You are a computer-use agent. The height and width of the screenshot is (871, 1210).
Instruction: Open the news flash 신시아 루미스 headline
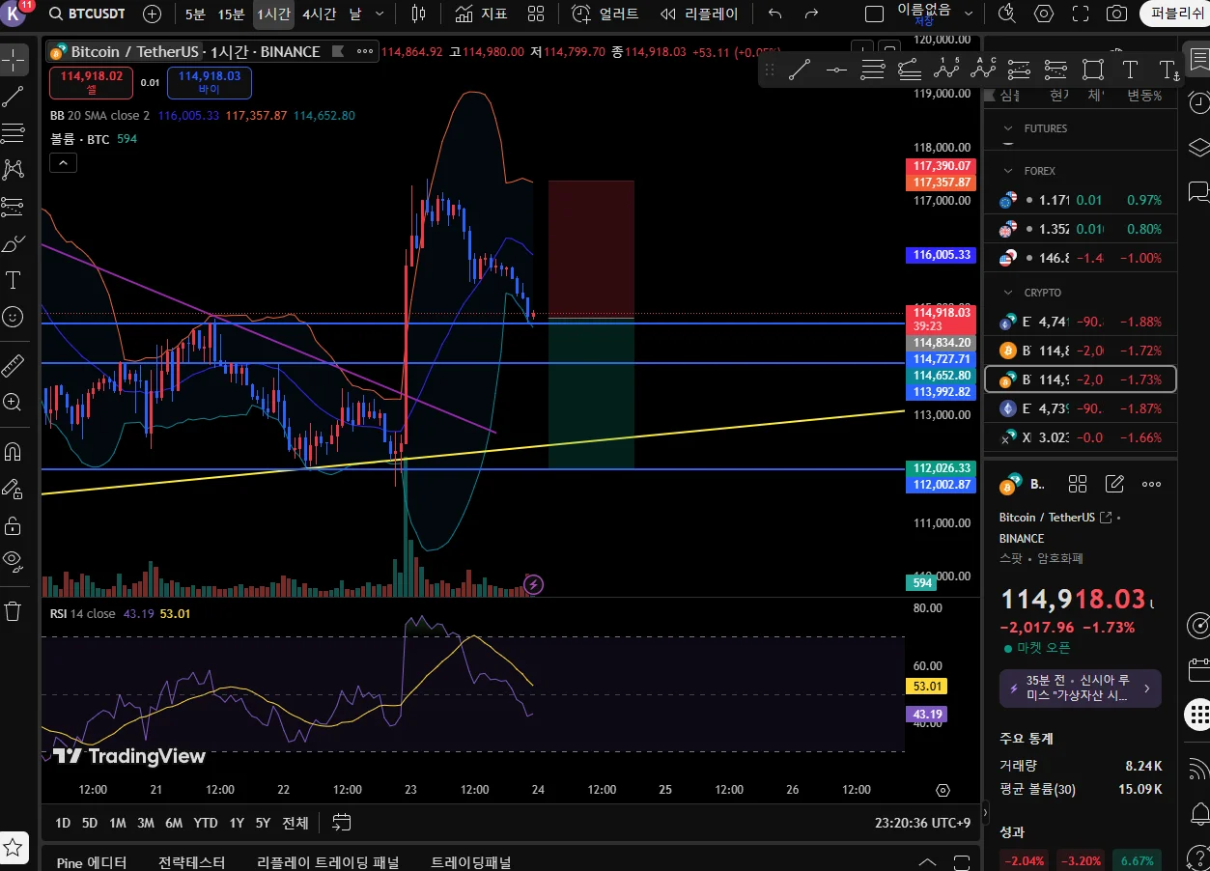pyautogui.click(x=1080, y=688)
